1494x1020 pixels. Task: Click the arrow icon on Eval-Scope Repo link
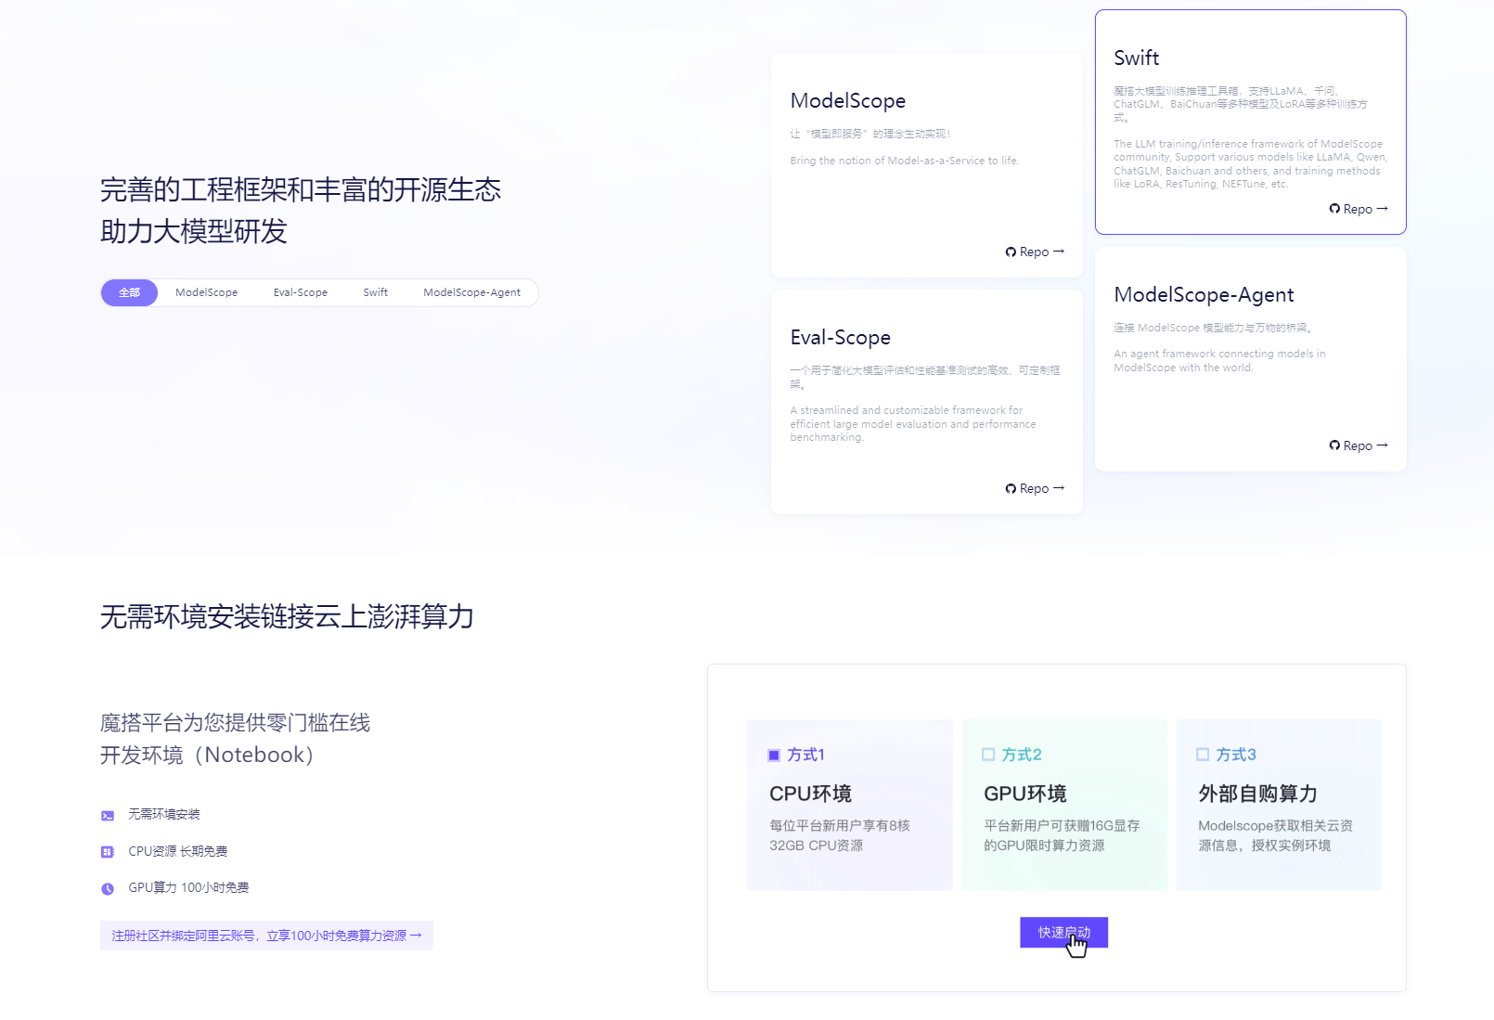pos(1059,488)
